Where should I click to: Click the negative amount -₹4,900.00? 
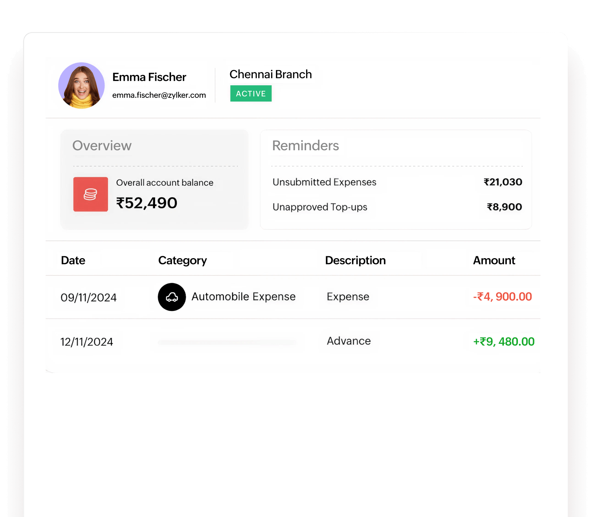pos(502,297)
